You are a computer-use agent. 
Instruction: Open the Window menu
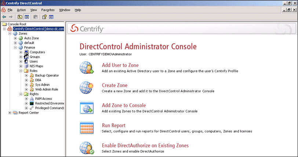point(65,10)
